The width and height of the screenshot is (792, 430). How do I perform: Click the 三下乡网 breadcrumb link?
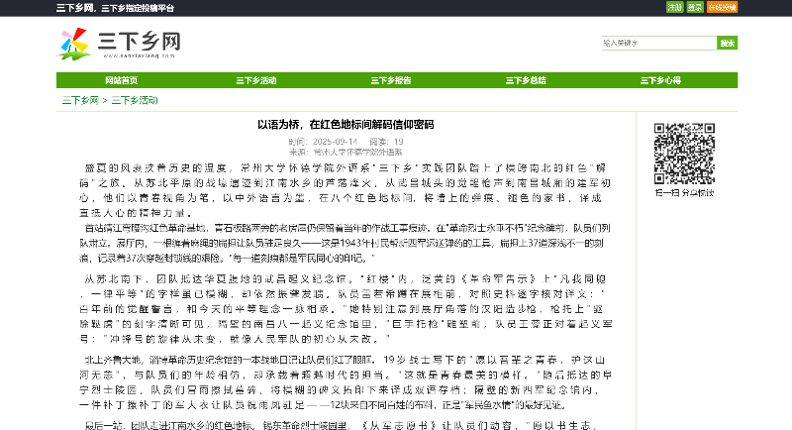80,101
